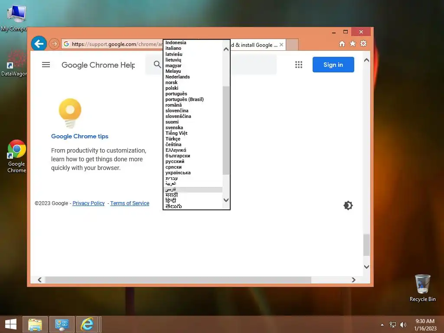Click the browser forward arrow button

54,44
